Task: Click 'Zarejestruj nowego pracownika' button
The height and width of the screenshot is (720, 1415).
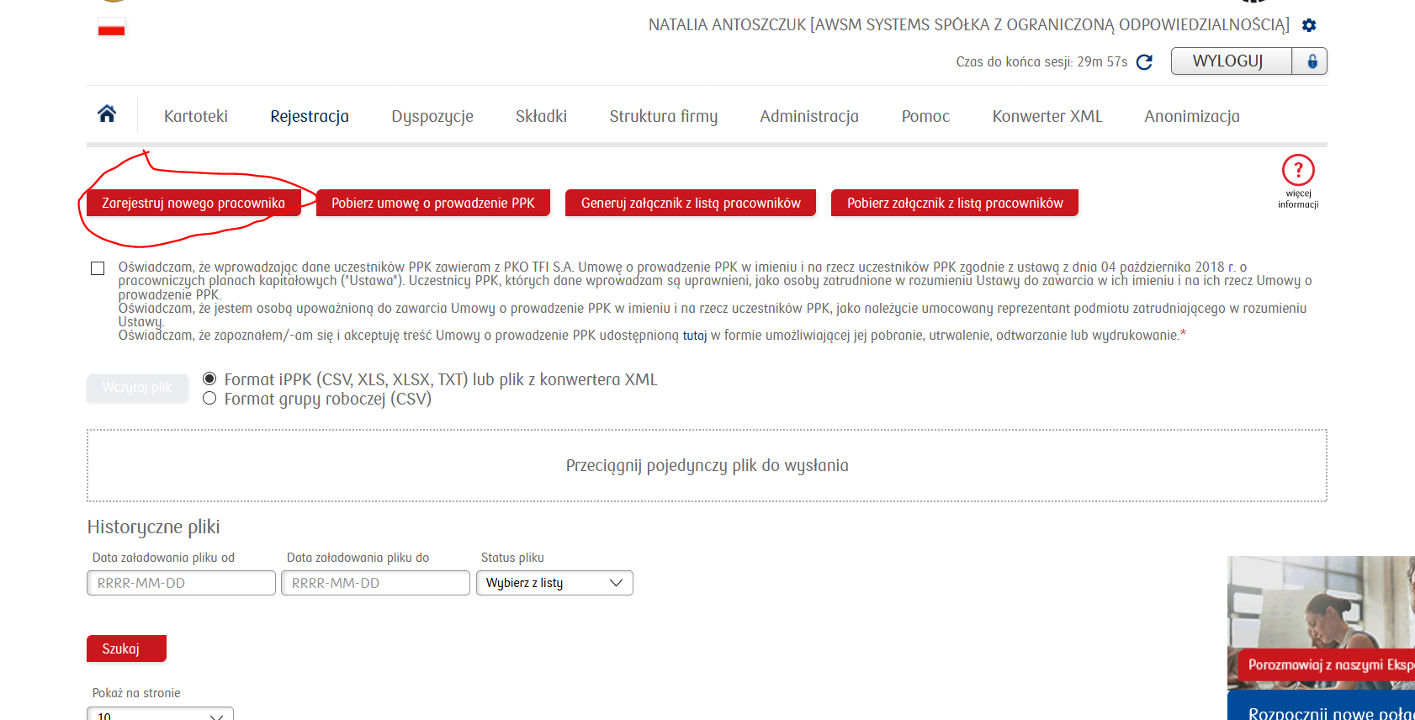Action: point(193,203)
